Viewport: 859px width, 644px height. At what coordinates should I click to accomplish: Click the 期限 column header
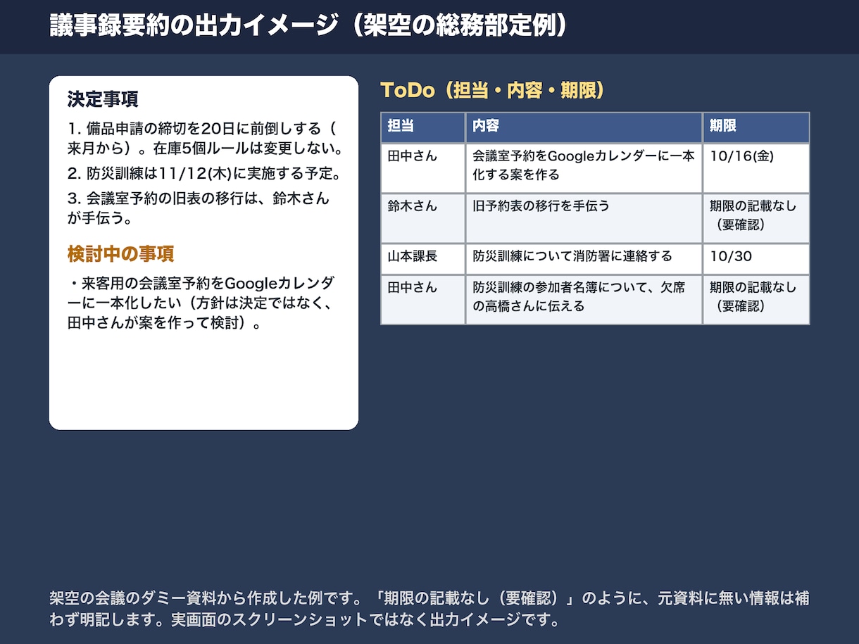(x=756, y=127)
